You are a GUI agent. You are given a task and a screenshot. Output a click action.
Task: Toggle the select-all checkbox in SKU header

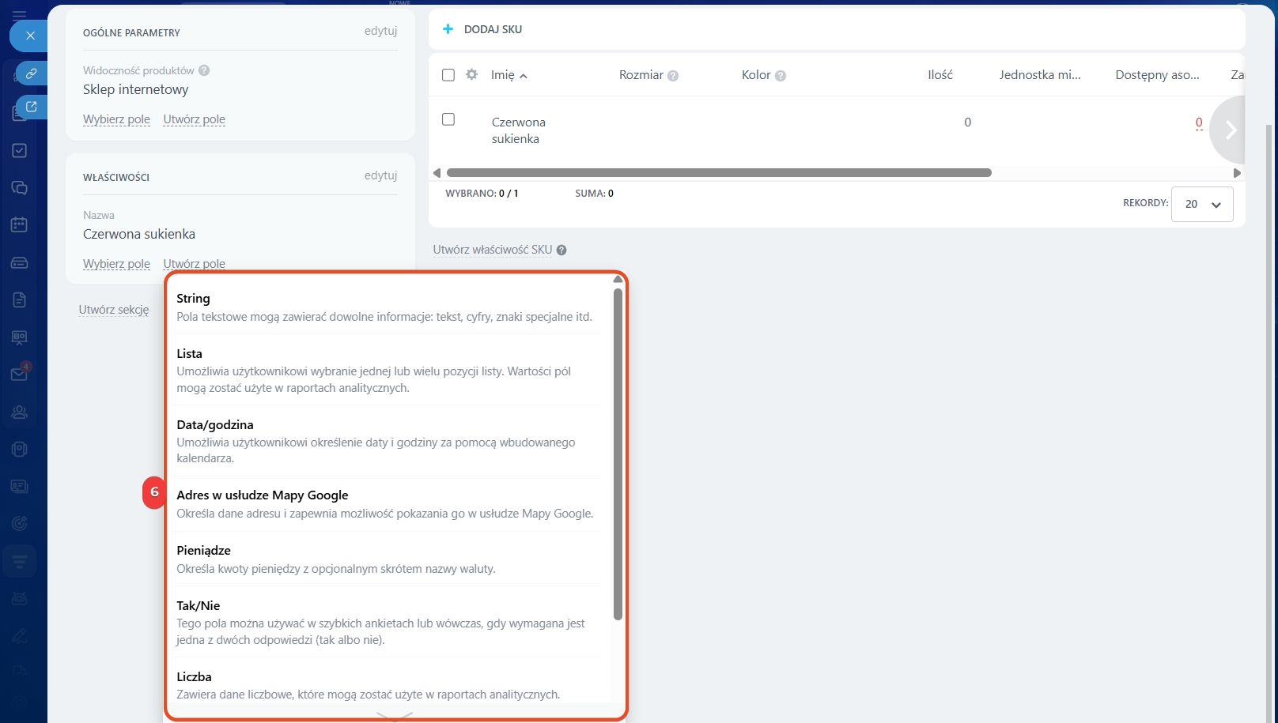[448, 75]
